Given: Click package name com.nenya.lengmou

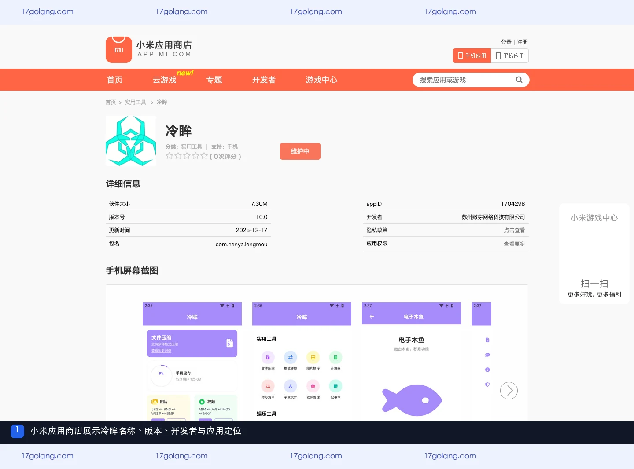Looking at the screenshot, I should tap(241, 244).
